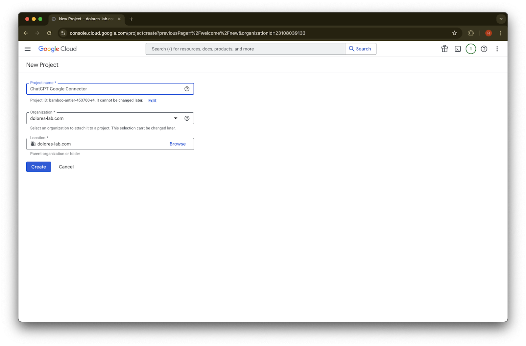
Task: Click the 'Select an organization to attach' hint
Action: pyautogui.click(x=103, y=128)
